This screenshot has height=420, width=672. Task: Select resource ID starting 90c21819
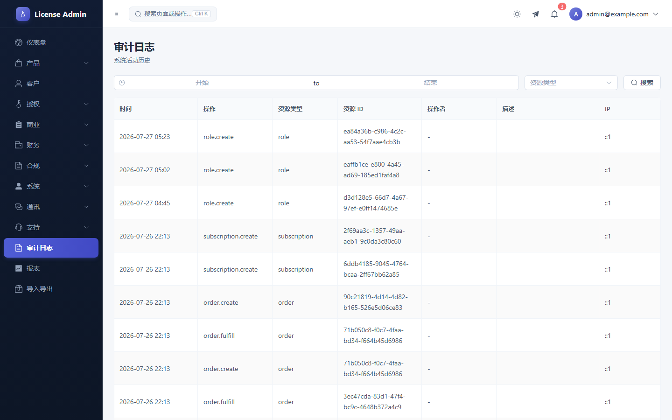click(376, 302)
